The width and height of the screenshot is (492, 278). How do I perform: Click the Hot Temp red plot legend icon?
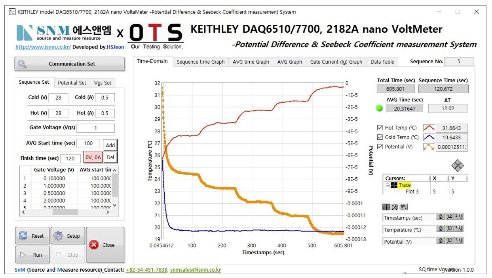coord(429,128)
